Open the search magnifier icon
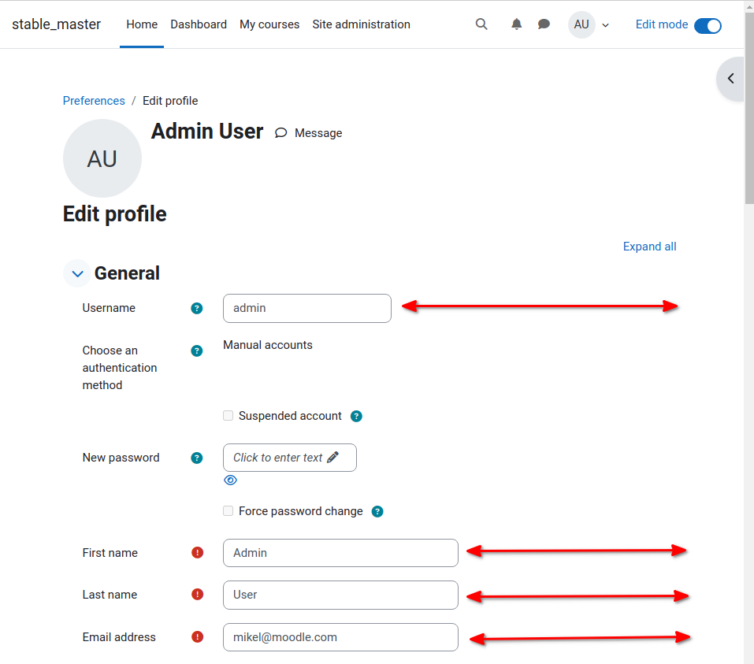The image size is (754, 664). point(481,24)
